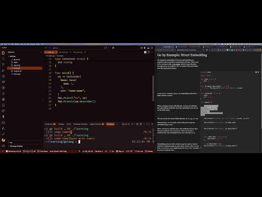Image resolution: width=262 pixels, height=197 pixels.
Task: Split the editor to the right
Action: pos(149,52)
